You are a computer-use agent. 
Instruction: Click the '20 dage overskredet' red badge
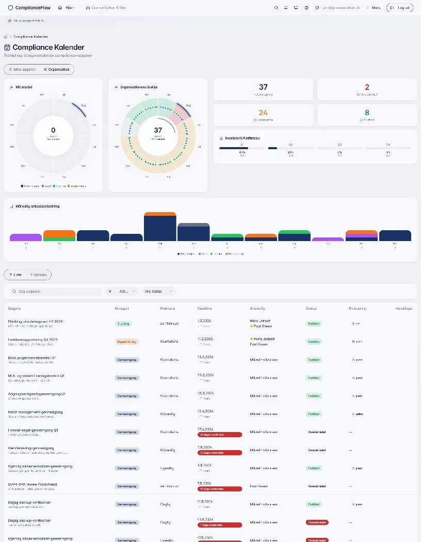pyautogui.click(x=220, y=435)
